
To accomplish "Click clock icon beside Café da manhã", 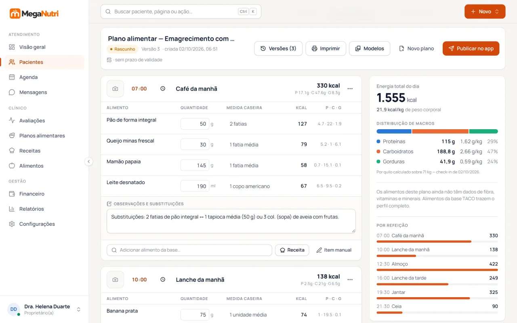I will pos(163,88).
